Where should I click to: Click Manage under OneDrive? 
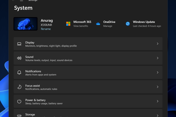tap(108, 26)
